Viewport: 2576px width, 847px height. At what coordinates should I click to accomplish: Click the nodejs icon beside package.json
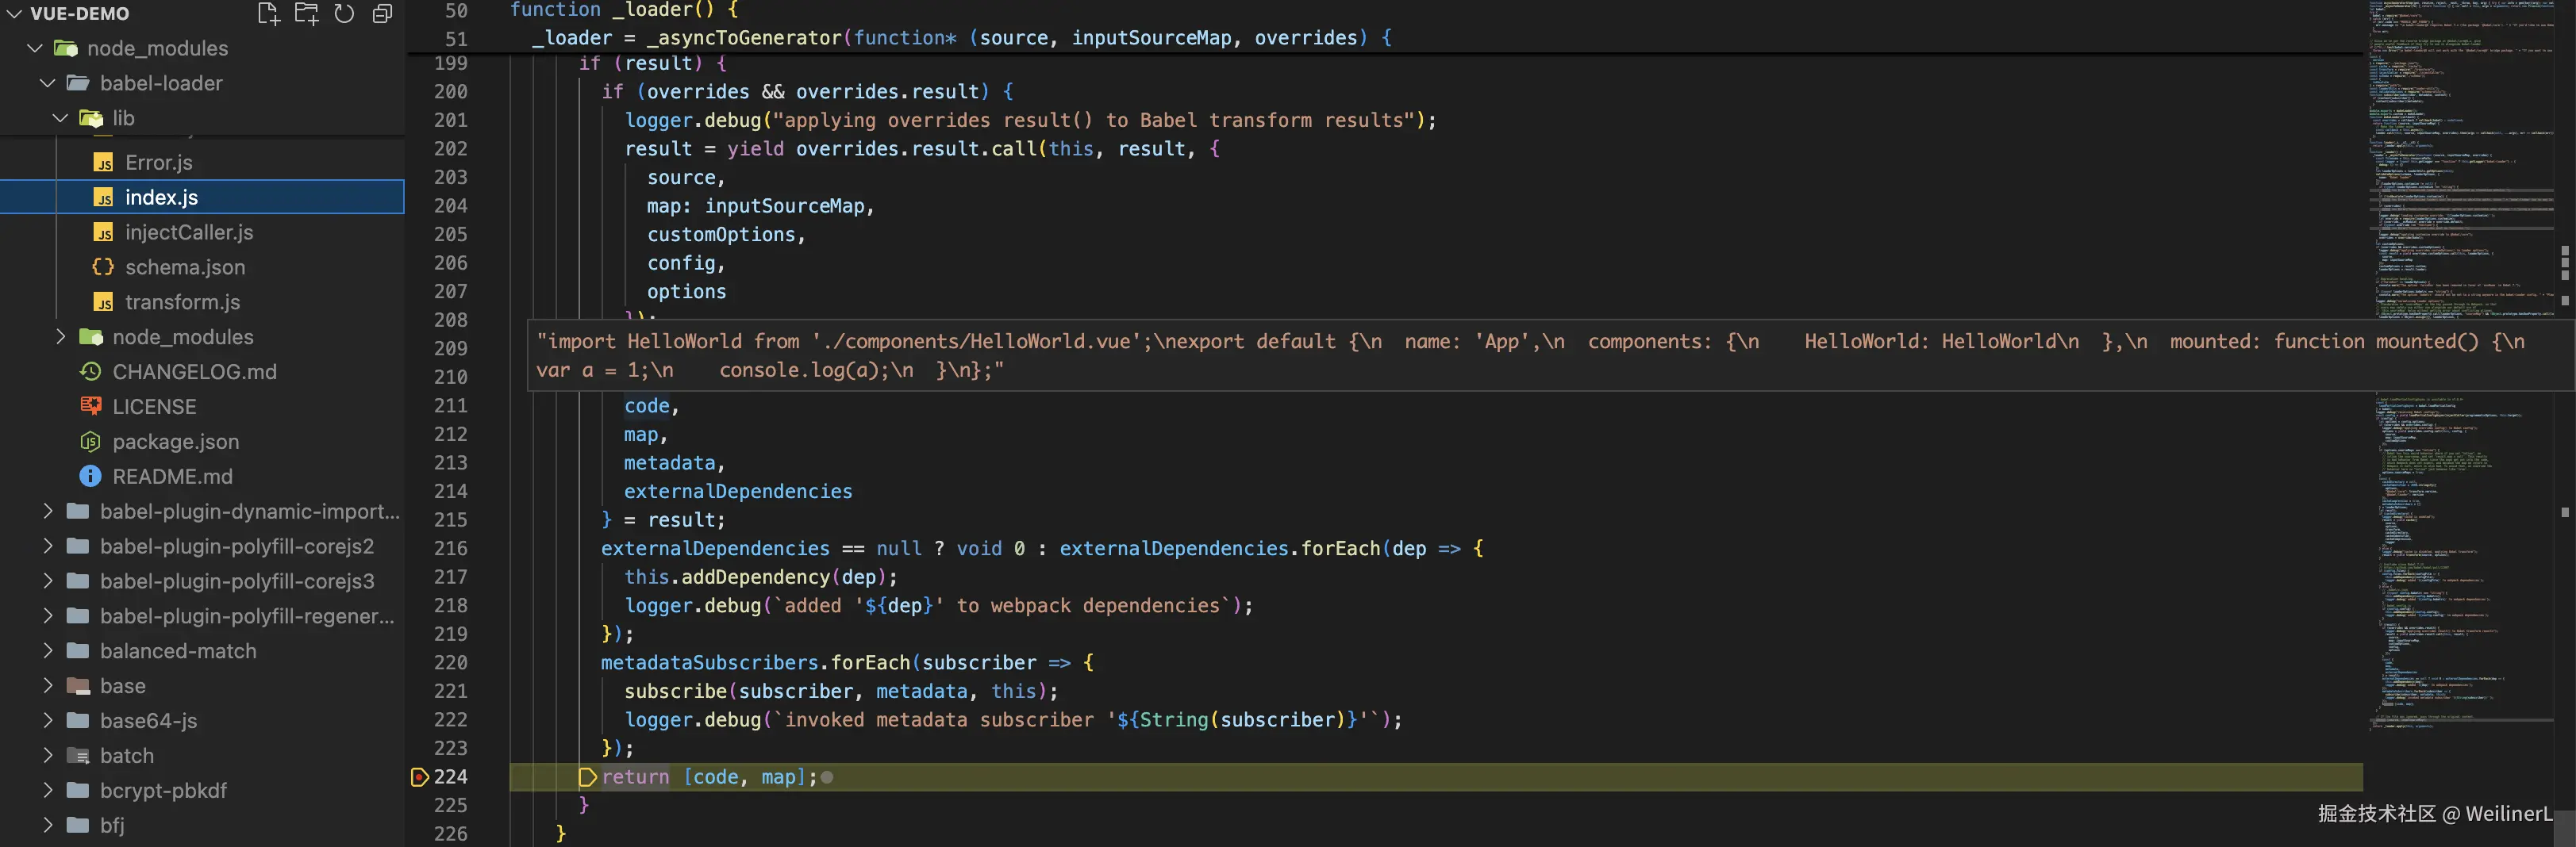pos(90,442)
